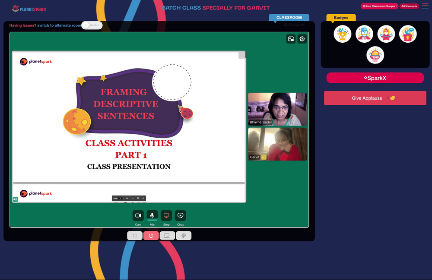Click the PlanetSpark logo
Screen dimensions: 432x280
tap(29, 9)
